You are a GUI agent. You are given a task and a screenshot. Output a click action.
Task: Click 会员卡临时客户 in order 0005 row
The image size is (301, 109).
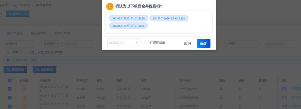click(189, 89)
